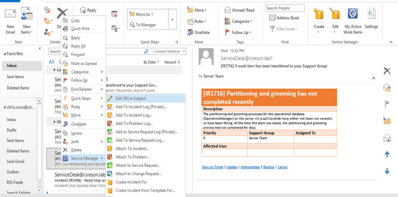
Task: Click the search magnifier icon
Action: (x=146, y=51)
